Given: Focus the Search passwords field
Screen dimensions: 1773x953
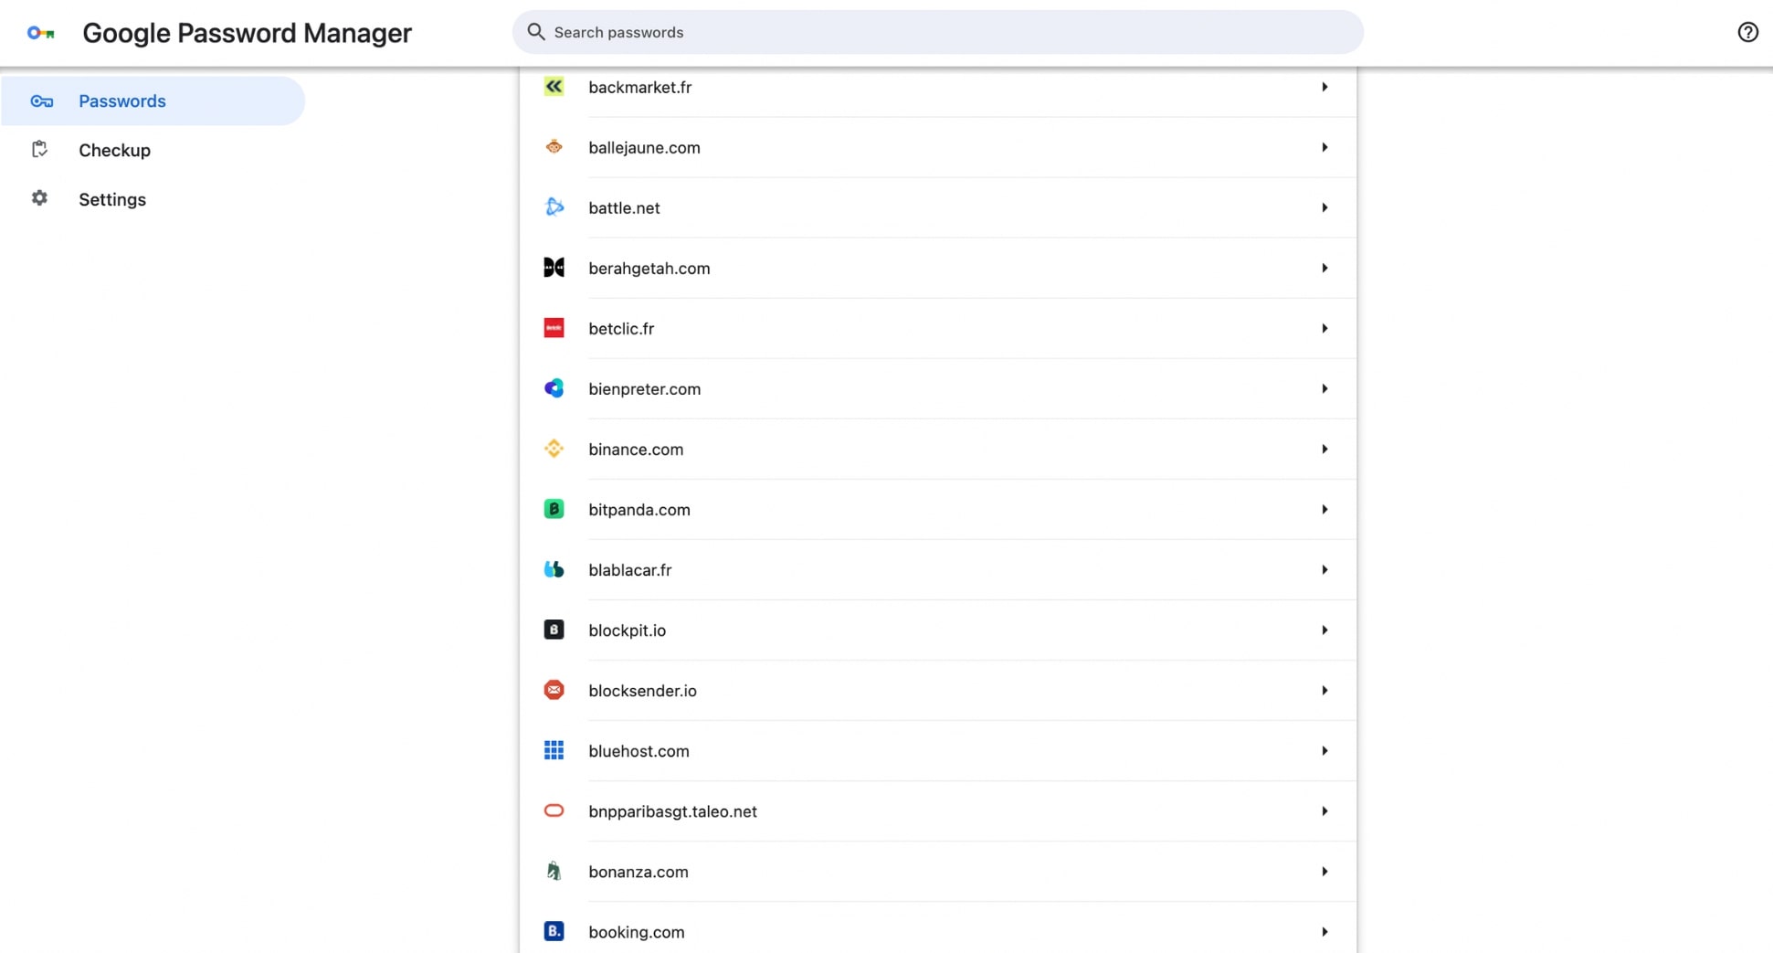Looking at the screenshot, I should tap(938, 32).
